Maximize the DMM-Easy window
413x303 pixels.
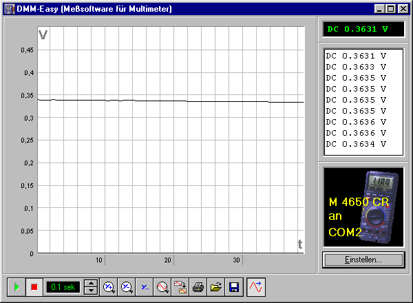(391, 9)
